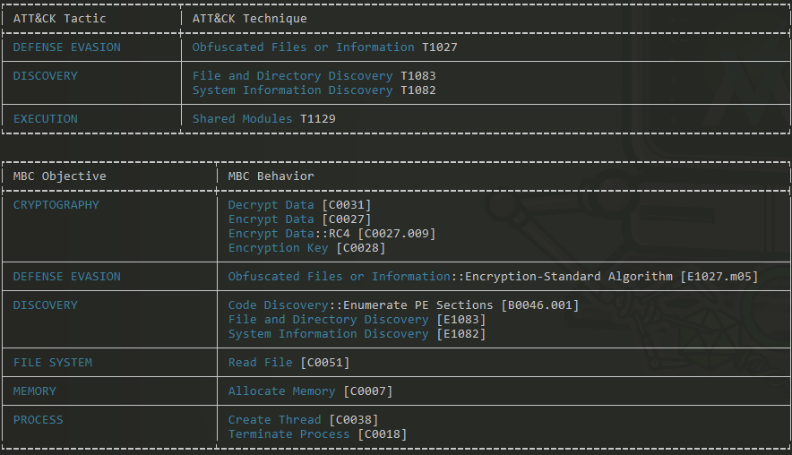This screenshot has width=792, height=455.
Task: Select 'Encrypt Data::RC4 [C0027.009]' behavior
Action: click(x=331, y=234)
